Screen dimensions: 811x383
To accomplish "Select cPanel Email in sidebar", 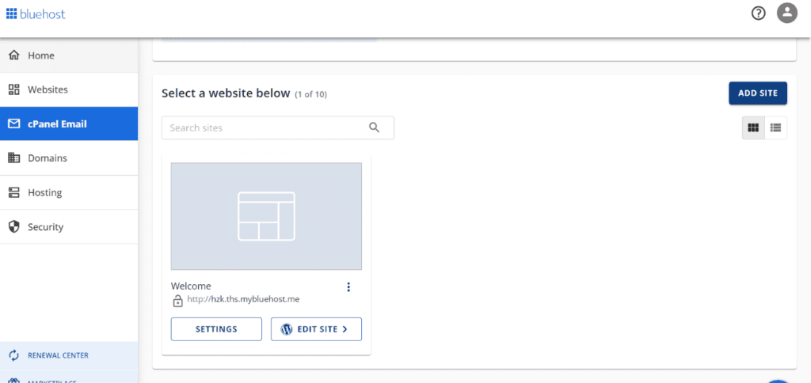I will [69, 123].
